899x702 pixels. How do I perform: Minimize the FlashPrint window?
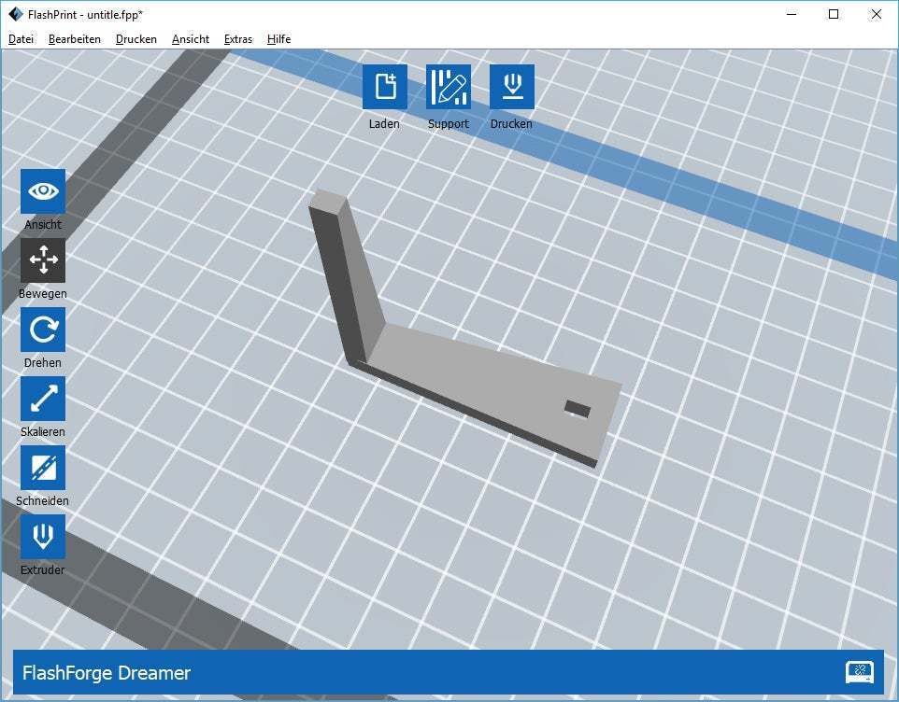pos(792,14)
